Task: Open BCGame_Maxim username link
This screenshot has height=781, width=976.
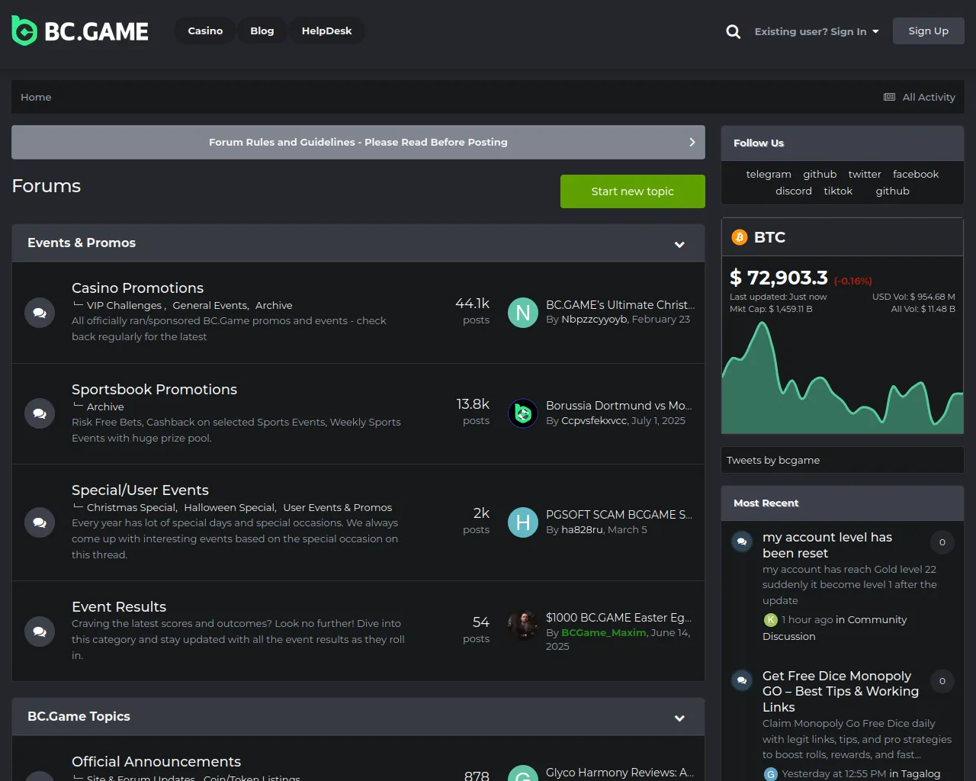Action: [x=603, y=632]
